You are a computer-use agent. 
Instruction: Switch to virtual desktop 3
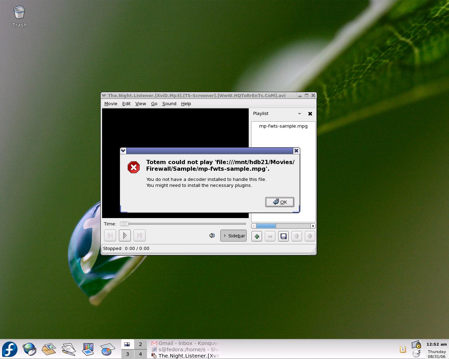pyautogui.click(x=127, y=354)
